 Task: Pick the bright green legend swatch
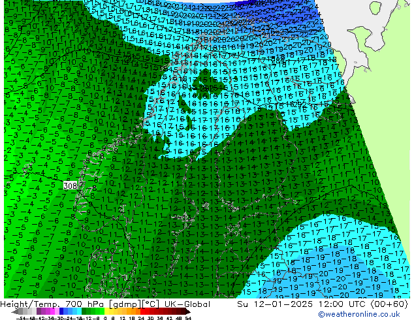102,312
